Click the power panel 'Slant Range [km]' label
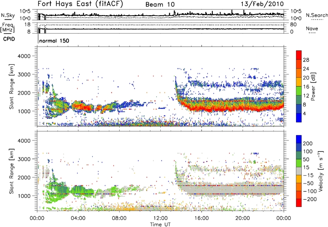The width and height of the screenshot is (328, 227). pos(11,86)
